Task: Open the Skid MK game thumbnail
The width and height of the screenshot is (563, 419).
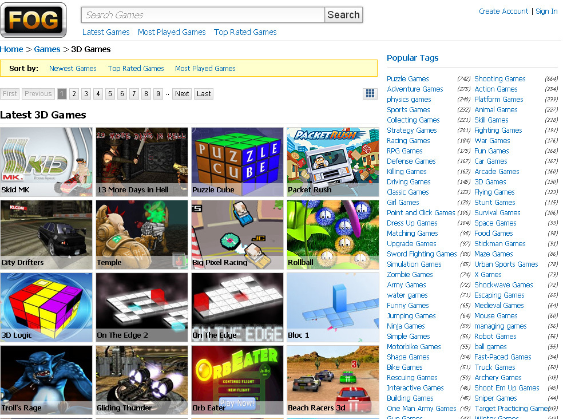Action: [x=46, y=162]
